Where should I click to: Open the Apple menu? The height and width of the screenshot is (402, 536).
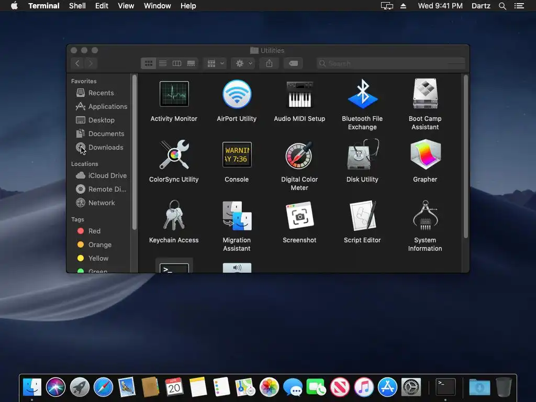(14, 6)
